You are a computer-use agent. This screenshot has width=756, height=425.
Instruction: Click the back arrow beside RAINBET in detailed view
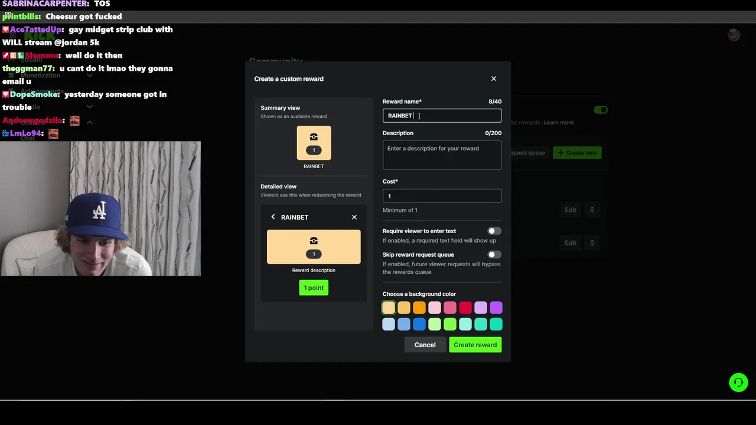(x=273, y=217)
